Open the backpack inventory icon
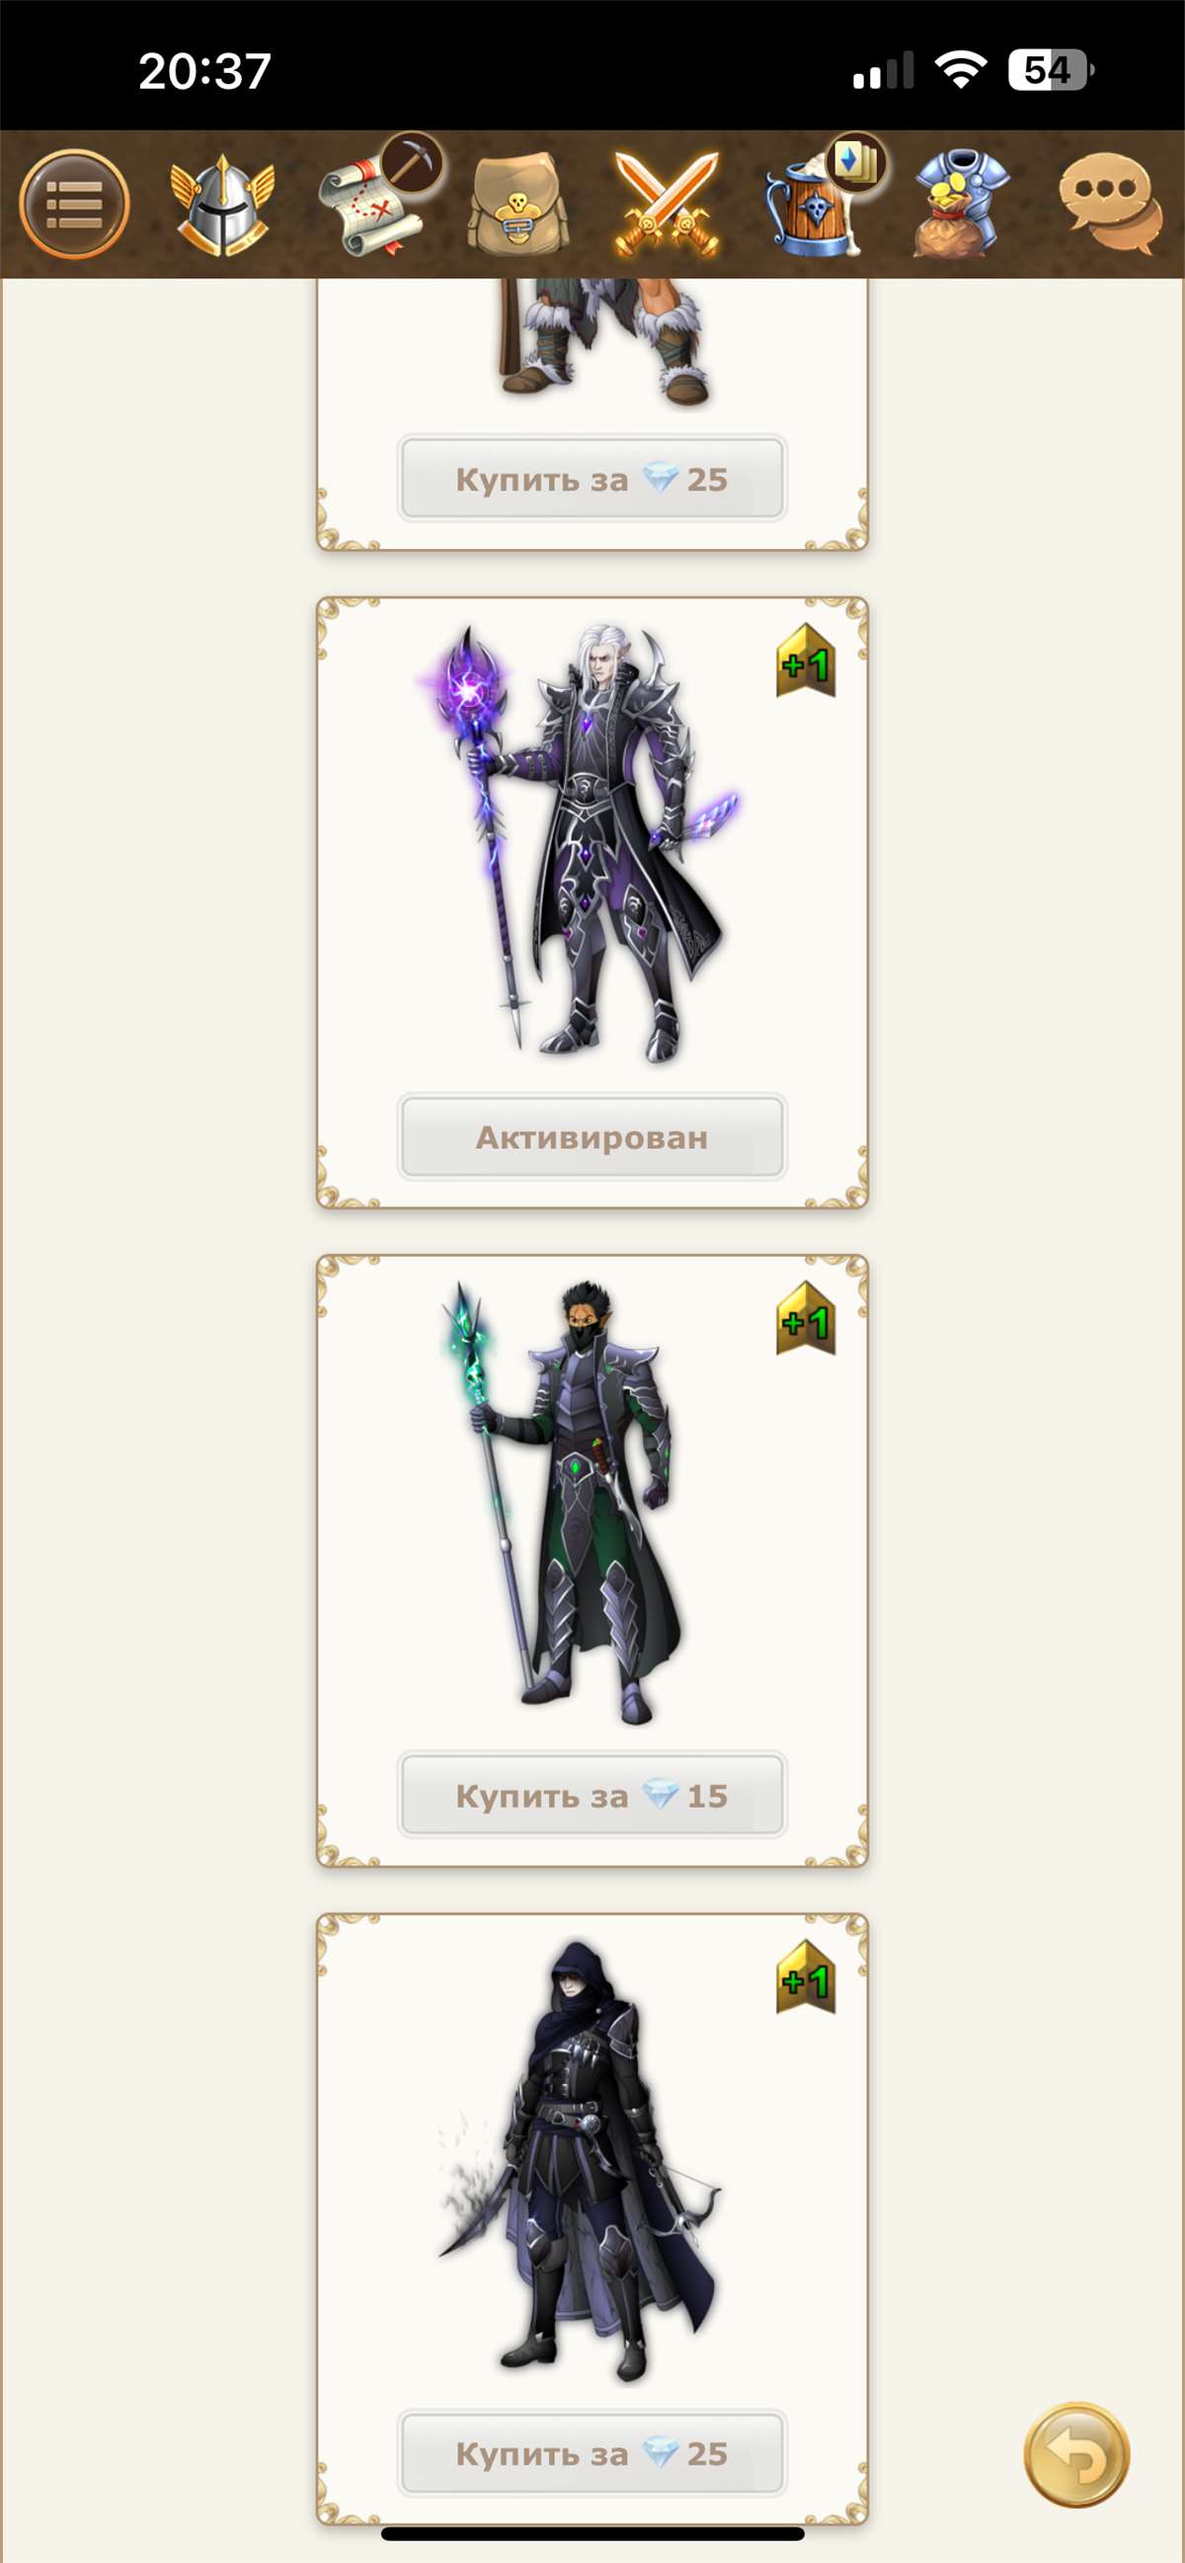The height and width of the screenshot is (2563, 1185). (516, 204)
